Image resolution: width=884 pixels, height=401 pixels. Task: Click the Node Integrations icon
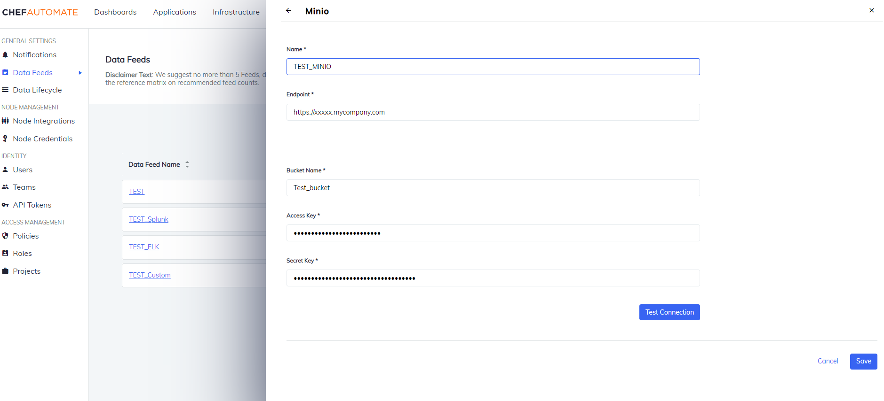tap(5, 121)
